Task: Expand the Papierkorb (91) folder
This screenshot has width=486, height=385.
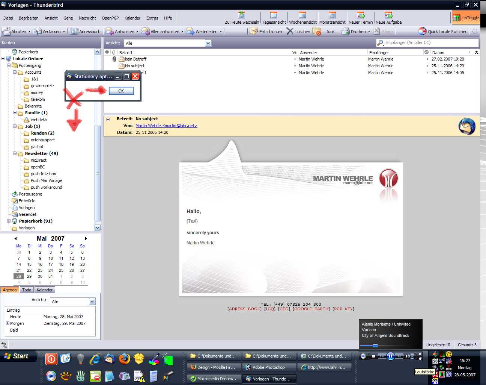Action: click(9, 221)
